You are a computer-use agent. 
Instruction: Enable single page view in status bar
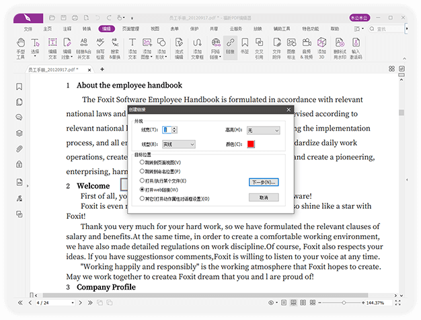(x=284, y=302)
